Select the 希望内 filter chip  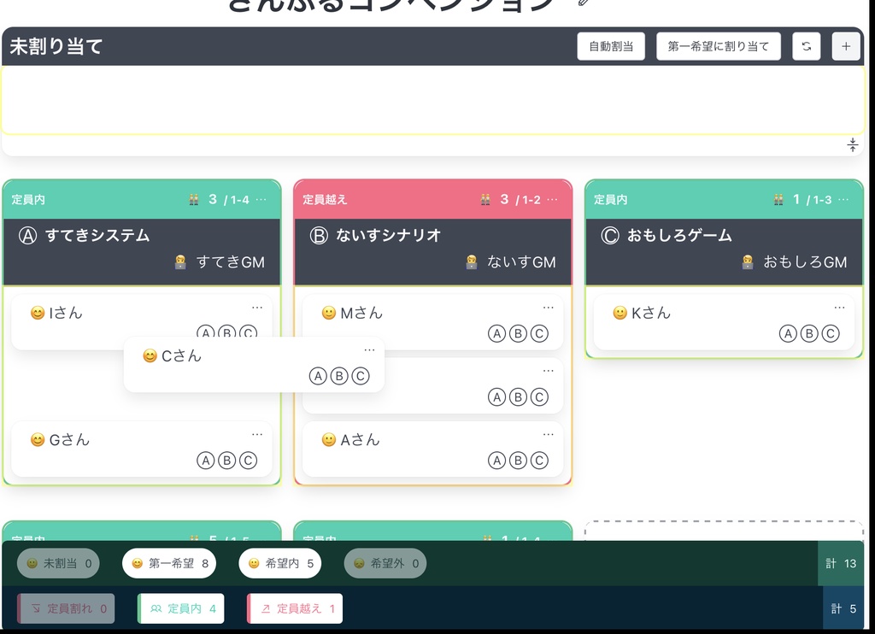(x=279, y=563)
